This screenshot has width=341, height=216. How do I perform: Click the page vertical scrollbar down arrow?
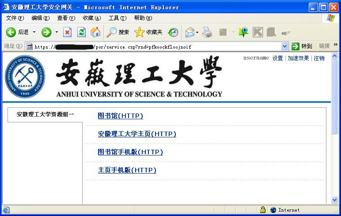point(334,200)
